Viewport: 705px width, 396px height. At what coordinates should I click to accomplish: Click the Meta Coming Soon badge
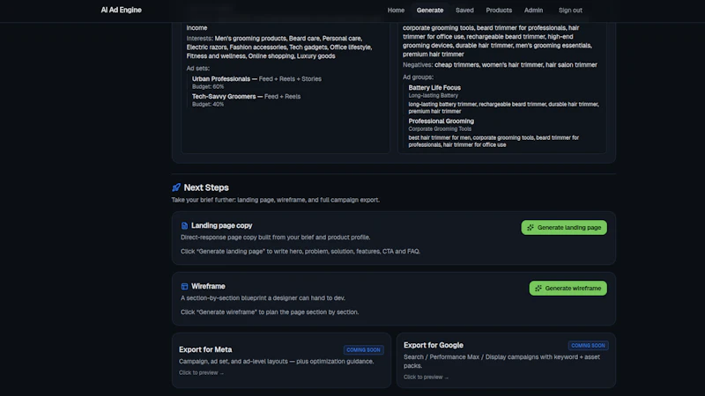(x=363, y=349)
